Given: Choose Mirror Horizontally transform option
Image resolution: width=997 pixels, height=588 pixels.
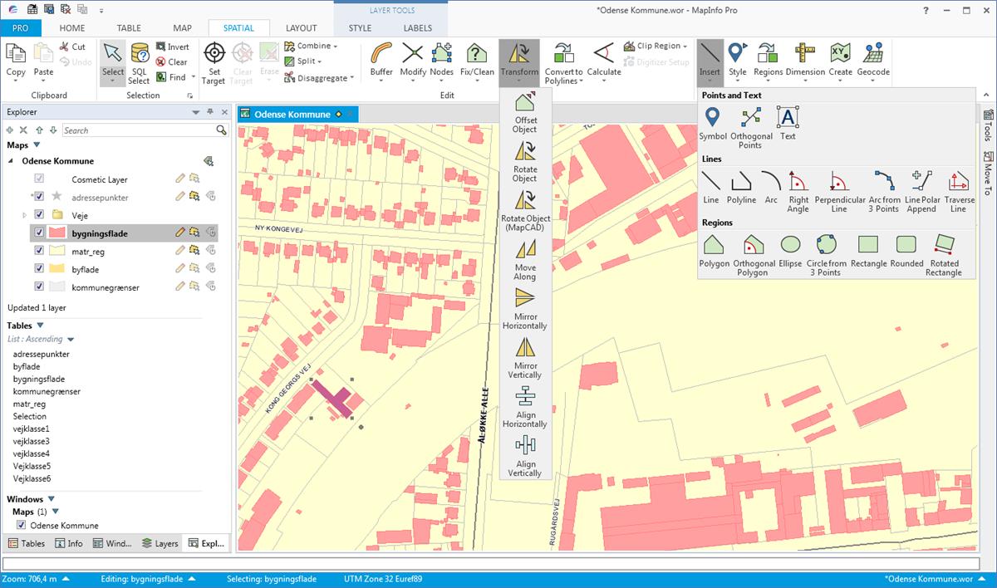Looking at the screenshot, I should tap(524, 309).
